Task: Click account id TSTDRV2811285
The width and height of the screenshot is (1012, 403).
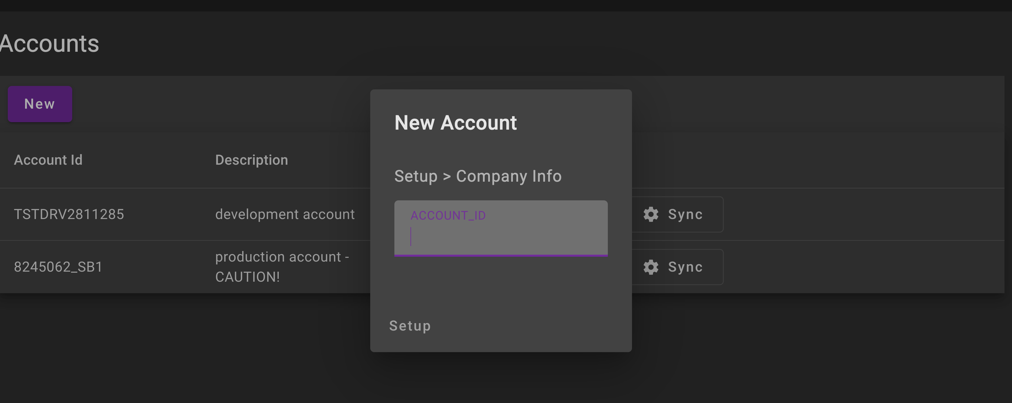Action: click(x=69, y=214)
